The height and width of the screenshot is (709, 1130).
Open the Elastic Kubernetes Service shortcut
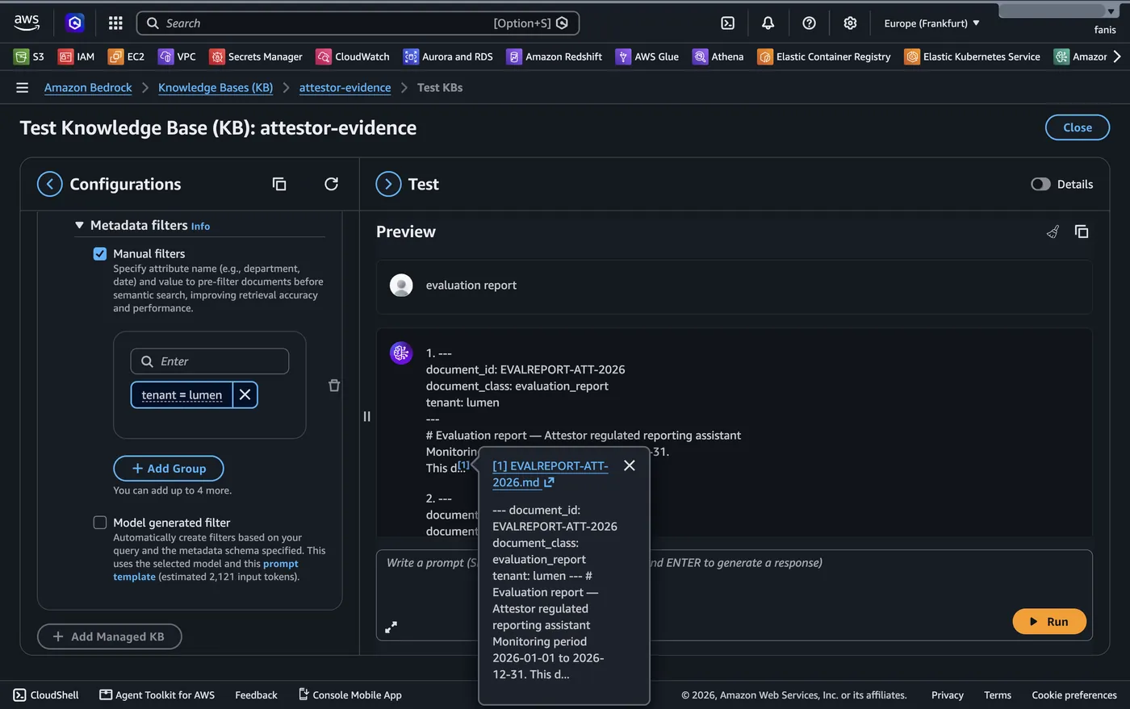(973, 56)
